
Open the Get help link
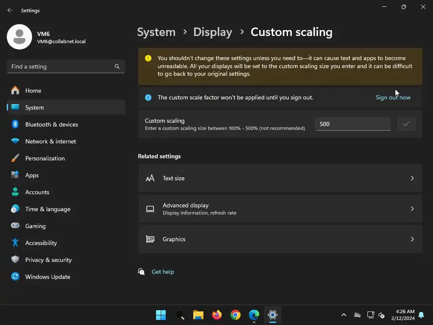click(x=163, y=272)
